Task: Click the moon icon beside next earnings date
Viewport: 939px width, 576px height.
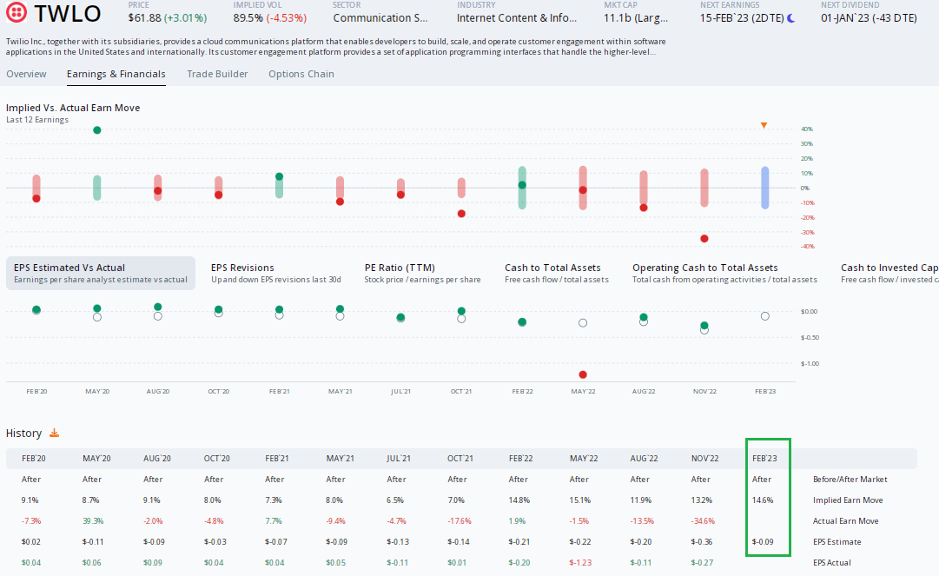Action: tap(791, 18)
